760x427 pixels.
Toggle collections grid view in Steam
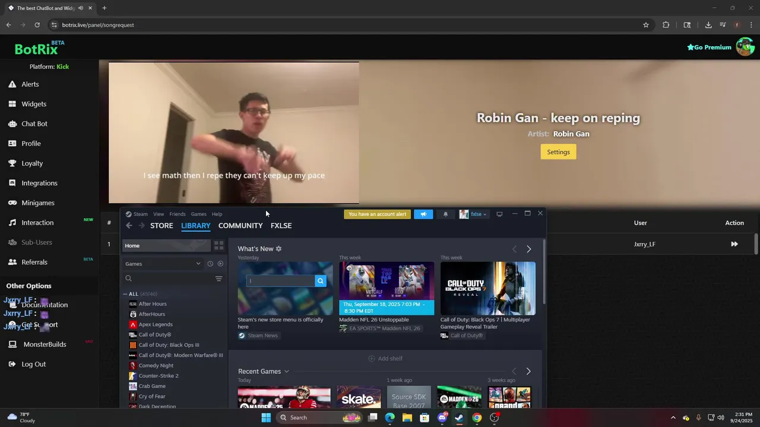(218, 246)
